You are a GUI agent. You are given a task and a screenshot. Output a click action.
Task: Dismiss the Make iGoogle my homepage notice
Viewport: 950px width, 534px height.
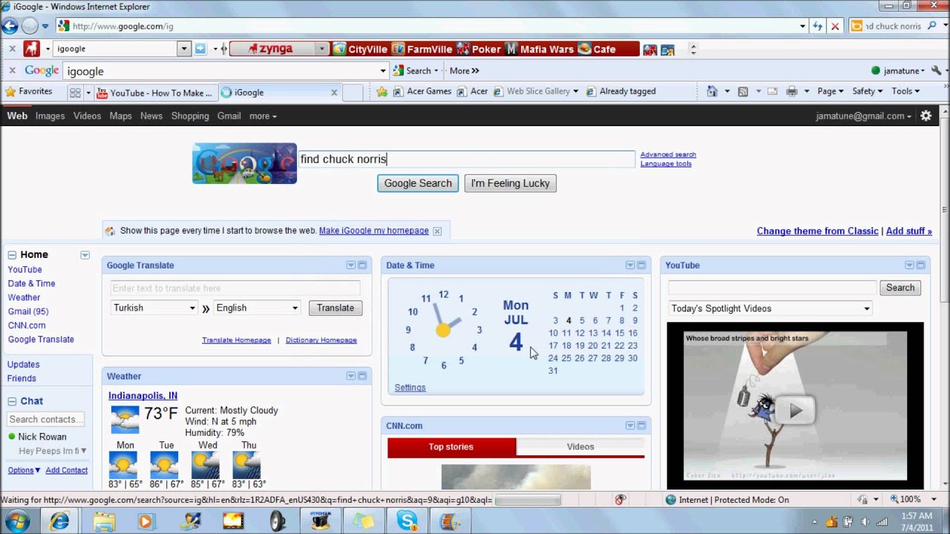(x=437, y=231)
